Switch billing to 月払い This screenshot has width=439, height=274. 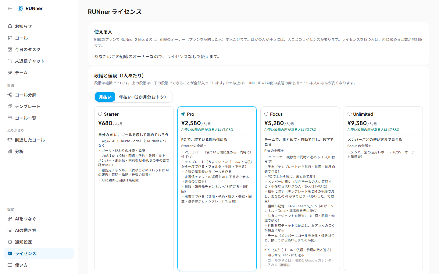105,97
